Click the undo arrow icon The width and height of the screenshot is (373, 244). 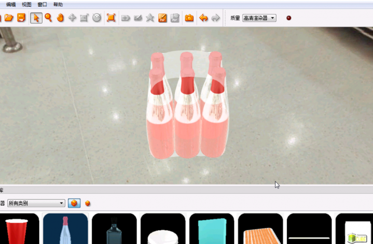(203, 18)
